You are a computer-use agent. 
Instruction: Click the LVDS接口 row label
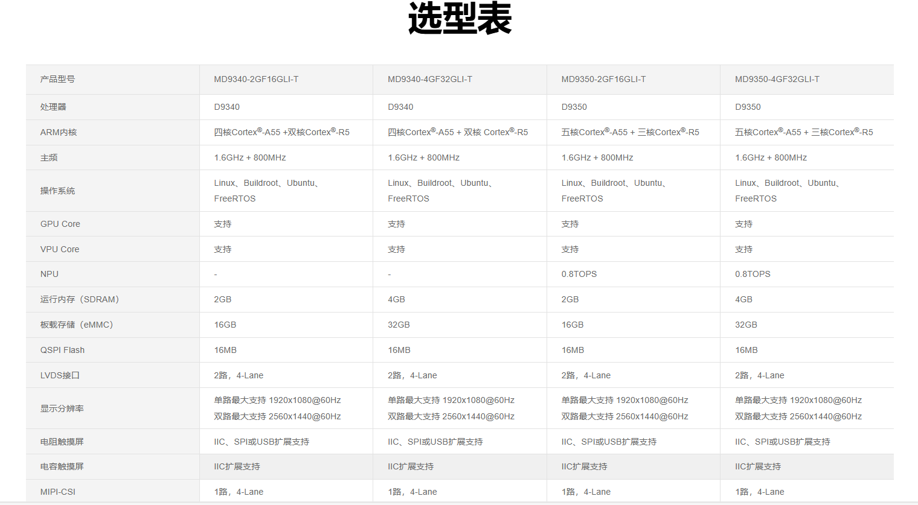(x=60, y=375)
